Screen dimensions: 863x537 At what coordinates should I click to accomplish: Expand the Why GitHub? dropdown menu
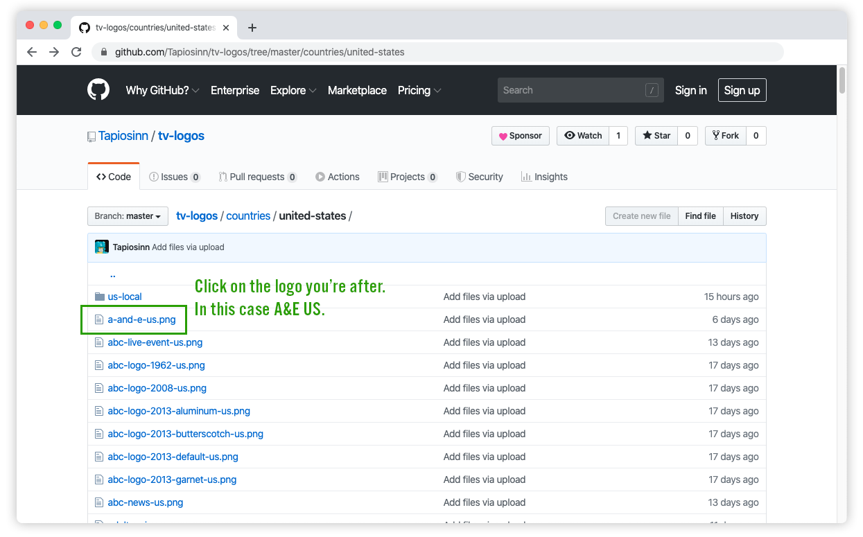(162, 90)
